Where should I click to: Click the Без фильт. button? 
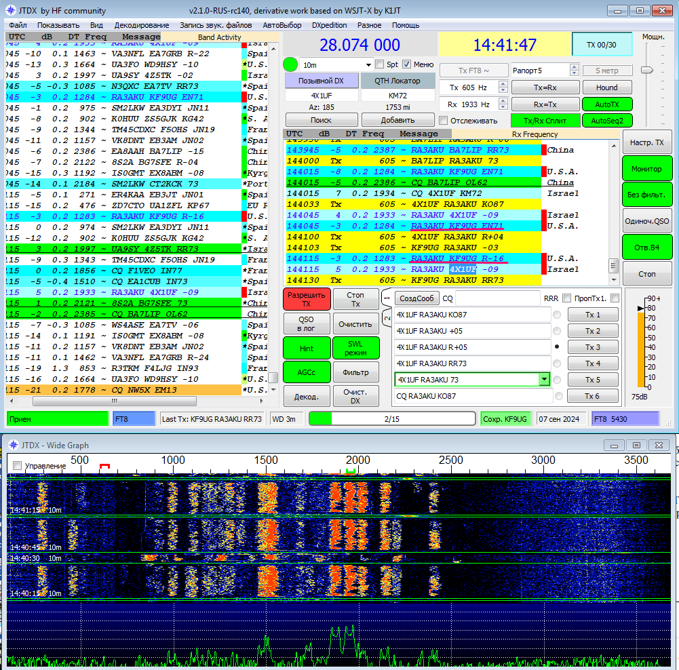pyautogui.click(x=647, y=195)
